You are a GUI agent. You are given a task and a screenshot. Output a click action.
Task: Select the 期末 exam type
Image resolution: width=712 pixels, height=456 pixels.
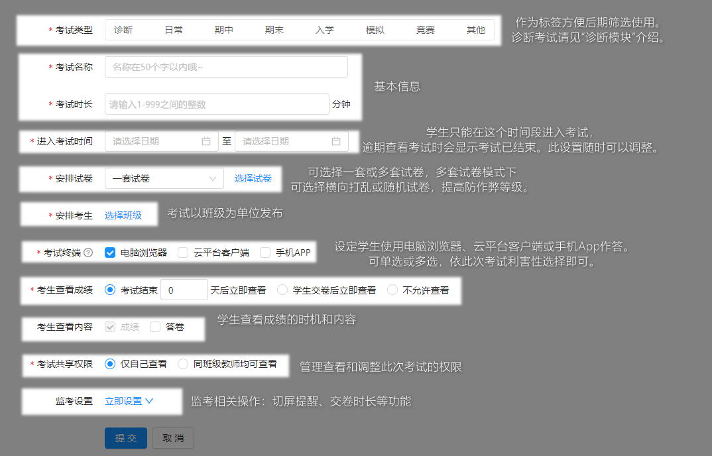274,30
